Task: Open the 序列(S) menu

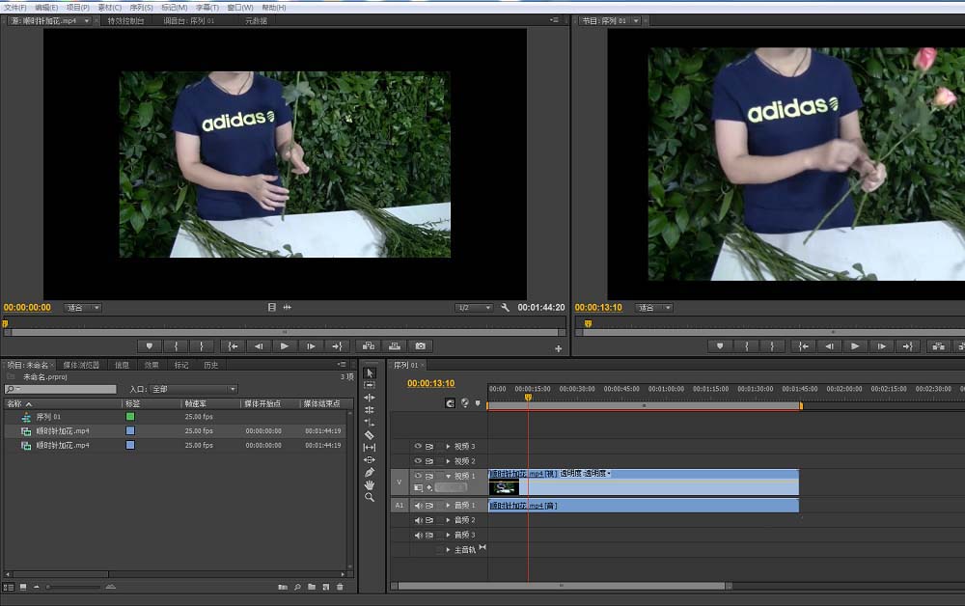Action: (x=141, y=7)
